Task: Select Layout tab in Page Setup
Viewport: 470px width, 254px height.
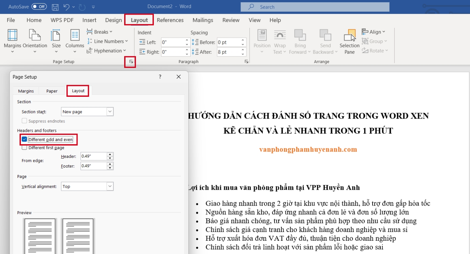Action: [78, 91]
